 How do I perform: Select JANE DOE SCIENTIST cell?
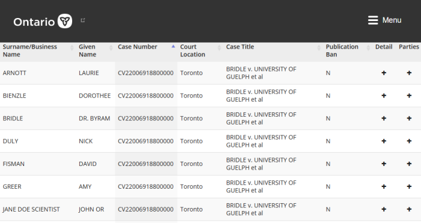(x=31, y=209)
